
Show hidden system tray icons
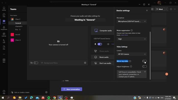click(144, 97)
